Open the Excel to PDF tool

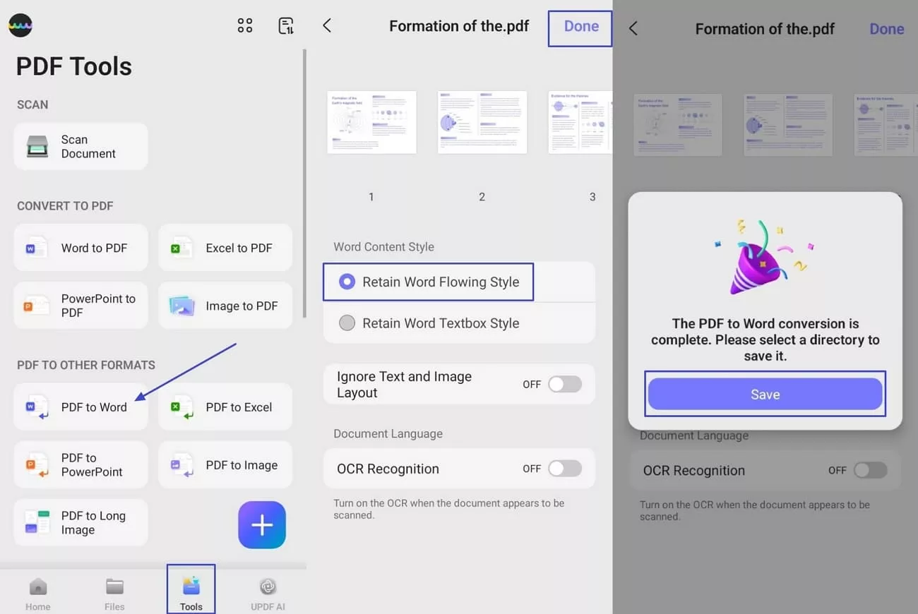pyautogui.click(x=225, y=248)
